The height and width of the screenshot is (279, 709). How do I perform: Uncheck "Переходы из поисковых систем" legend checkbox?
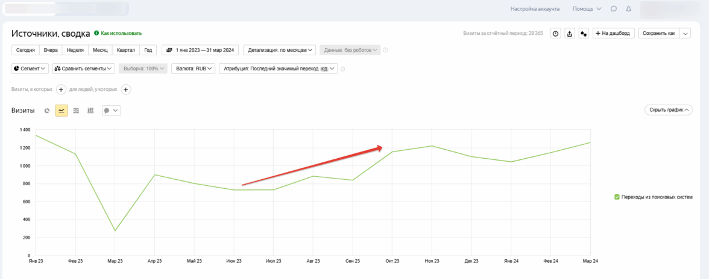(617, 197)
